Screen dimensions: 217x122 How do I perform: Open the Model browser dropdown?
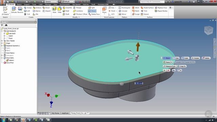(x=4, y=22)
